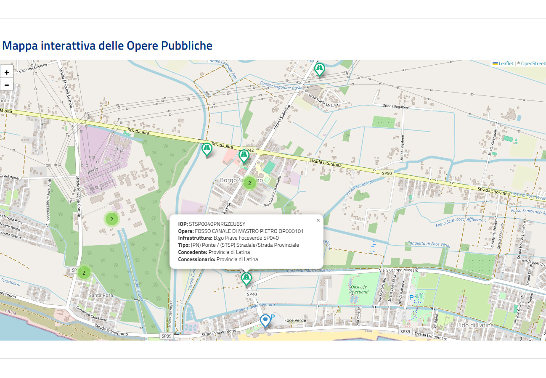
Task: Click the Oasi Life Rewetland map label
Action: pos(359,289)
